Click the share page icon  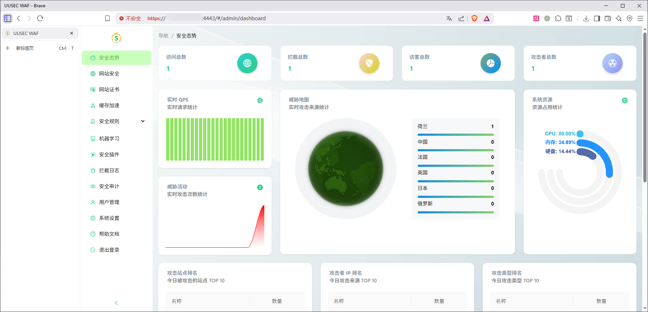pos(461,18)
